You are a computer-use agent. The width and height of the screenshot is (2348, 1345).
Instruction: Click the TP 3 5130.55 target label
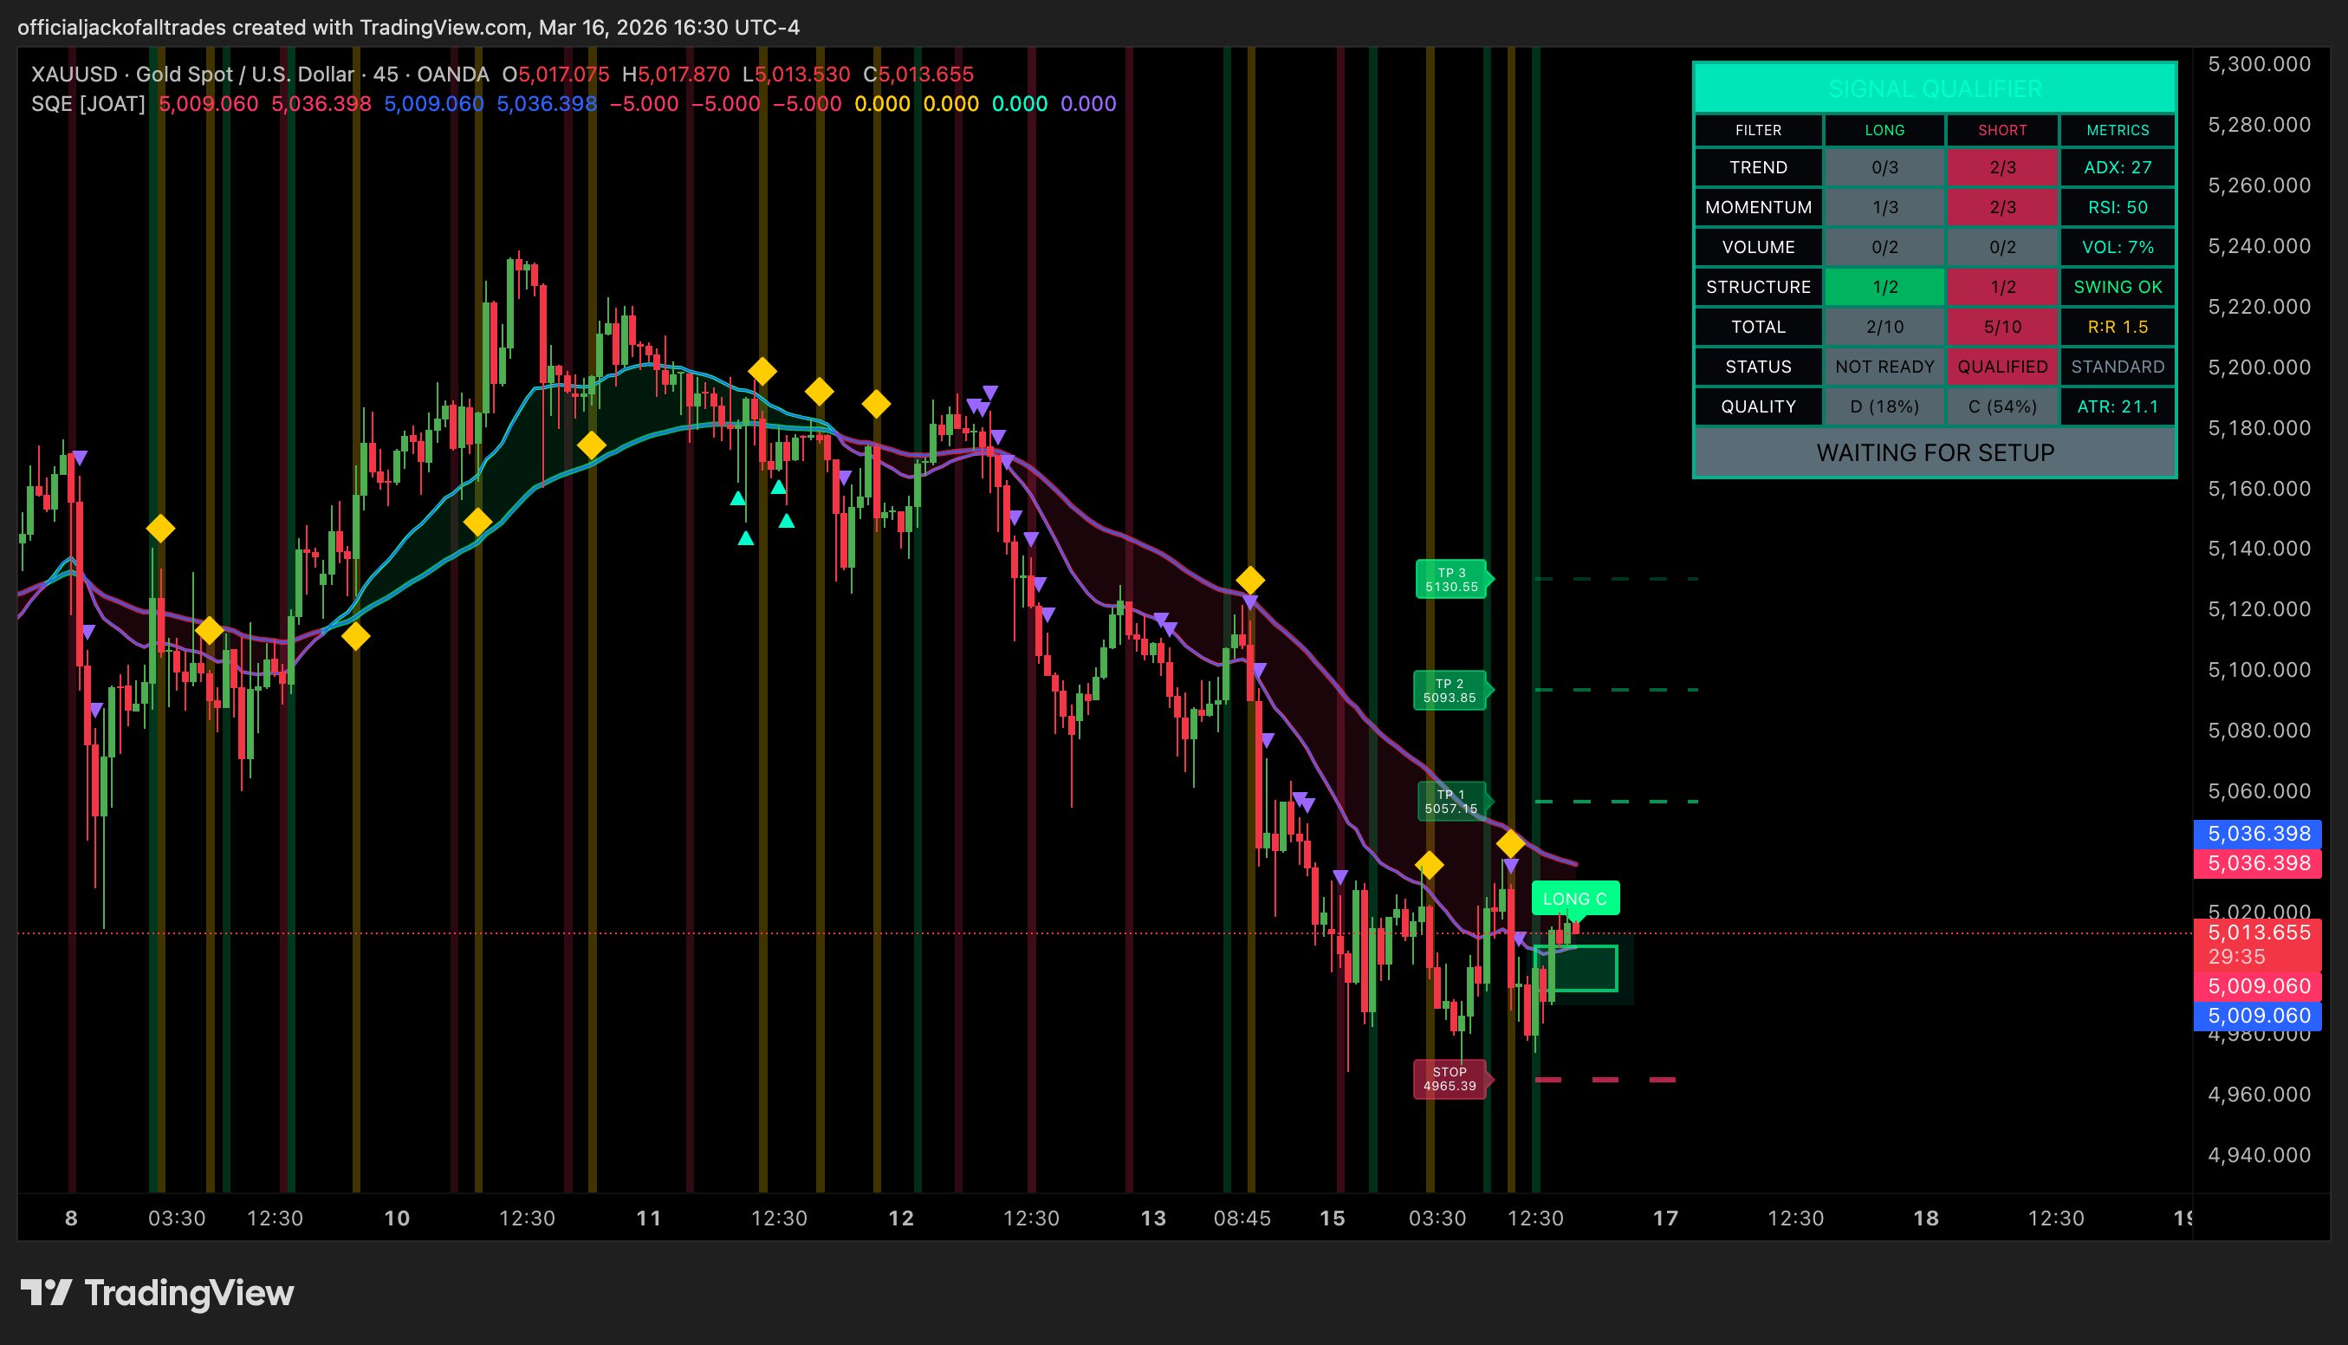click(x=1450, y=579)
